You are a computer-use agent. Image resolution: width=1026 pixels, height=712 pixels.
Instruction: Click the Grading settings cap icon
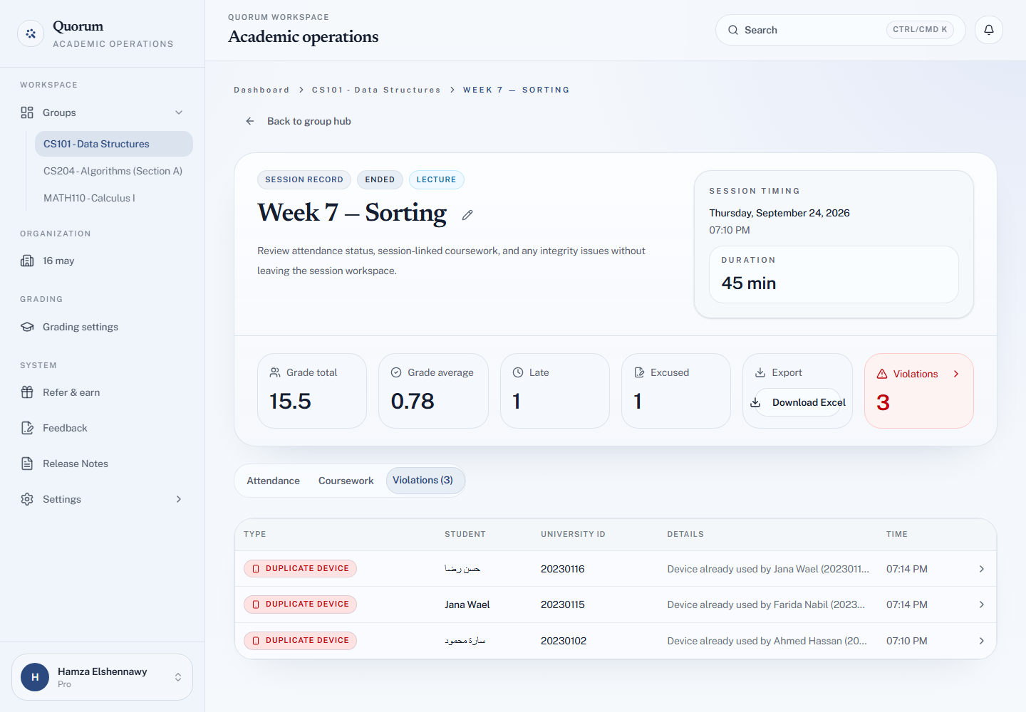coord(27,327)
